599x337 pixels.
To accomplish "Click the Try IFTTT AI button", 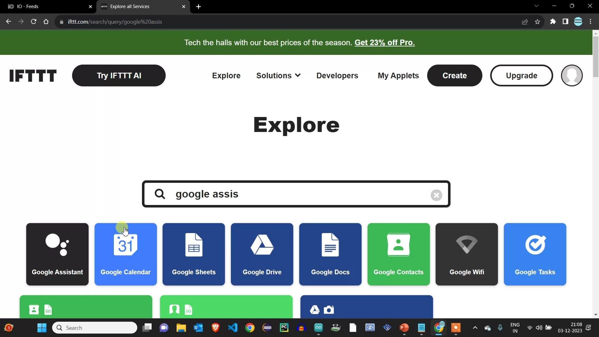I will point(119,76).
